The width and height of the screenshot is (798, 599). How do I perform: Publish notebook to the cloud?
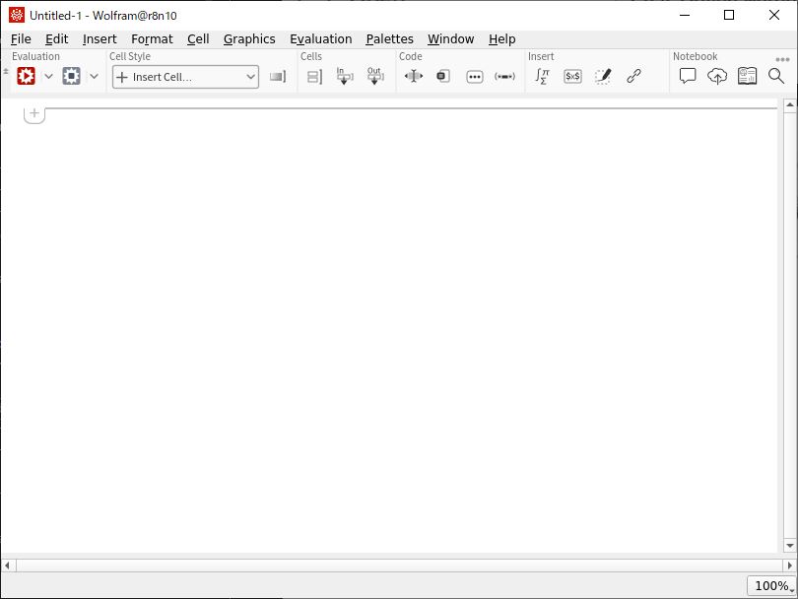pyautogui.click(x=717, y=76)
